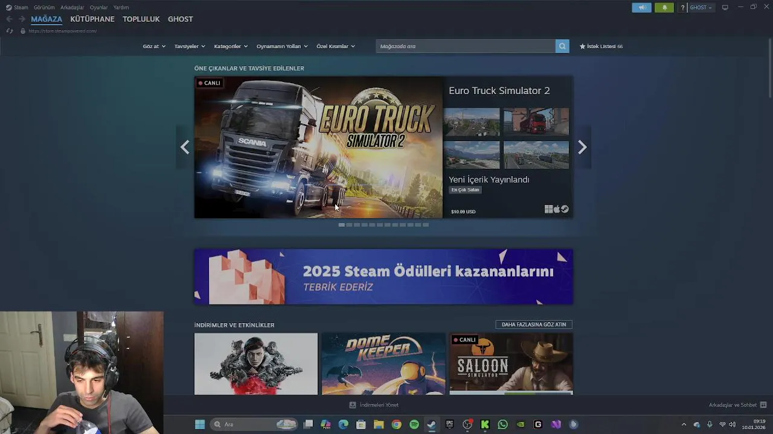Click the En Çok Satan tag
The image size is (773, 434).
(465, 190)
